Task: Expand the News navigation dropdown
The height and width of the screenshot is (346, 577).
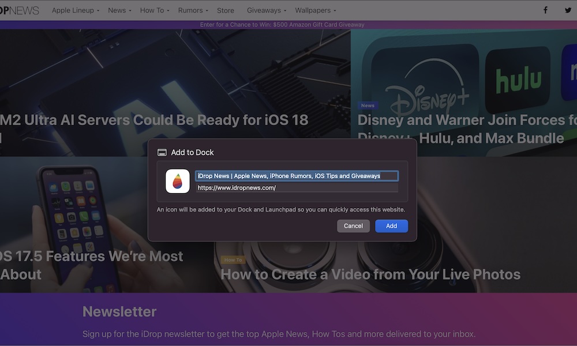Action: (x=119, y=10)
